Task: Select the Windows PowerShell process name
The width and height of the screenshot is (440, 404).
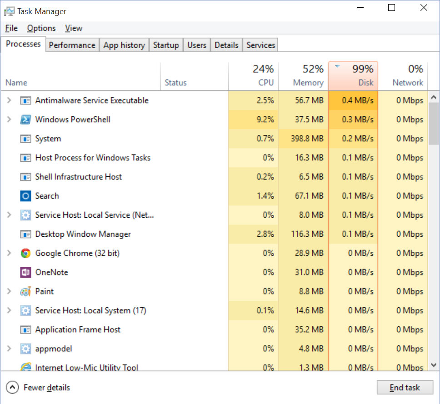Action: coord(73,120)
